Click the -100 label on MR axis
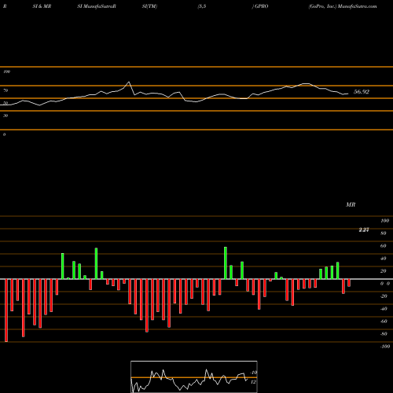This screenshot has width=393, height=393. click(385, 347)
